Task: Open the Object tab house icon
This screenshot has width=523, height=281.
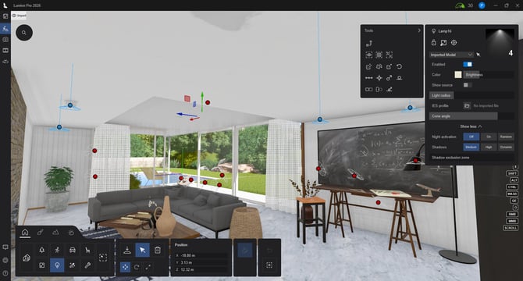Action: point(25,233)
